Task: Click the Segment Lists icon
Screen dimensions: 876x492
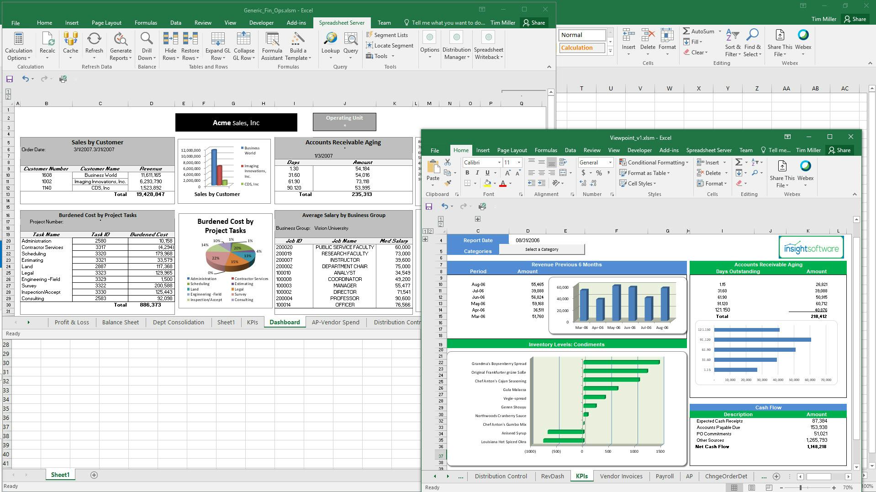Action: 388,35
